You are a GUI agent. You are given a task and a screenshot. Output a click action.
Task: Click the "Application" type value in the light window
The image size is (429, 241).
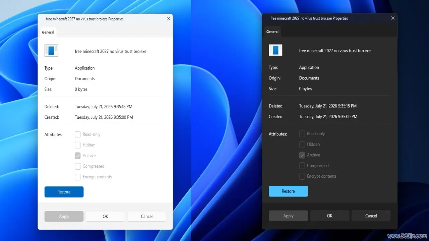[85, 68]
